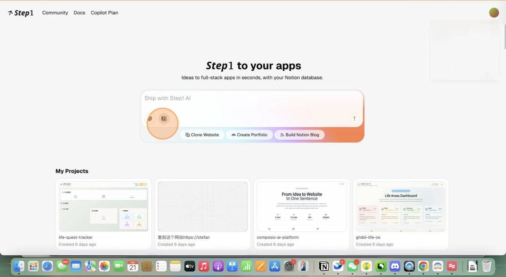506x277 pixels.
Task: Open Contacts from the dock
Action: [147, 266]
